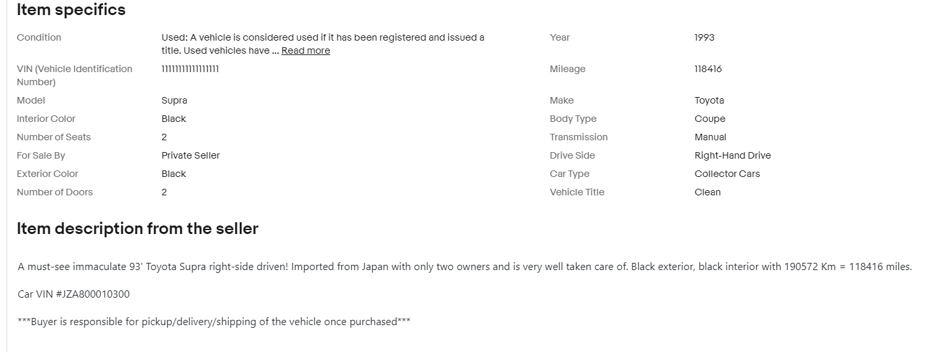Click the Manual transmission value
The image size is (943, 352).
[710, 137]
